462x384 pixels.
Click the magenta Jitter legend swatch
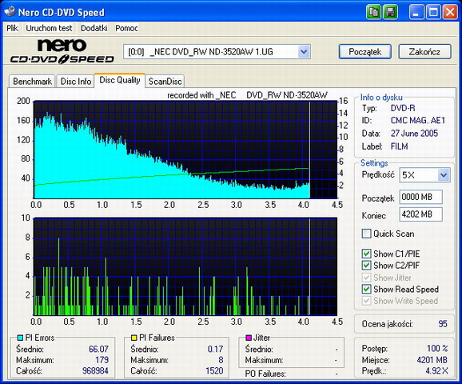pos(249,338)
